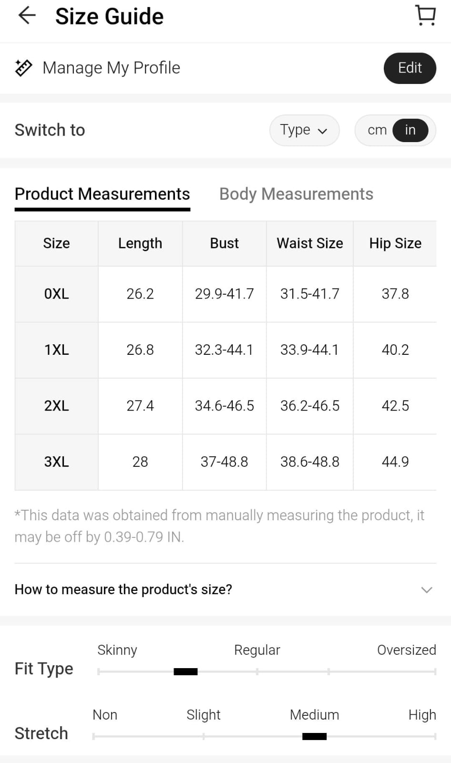Click the chevron beside measuring question
Image resolution: width=451 pixels, height=763 pixels.
pyautogui.click(x=427, y=590)
